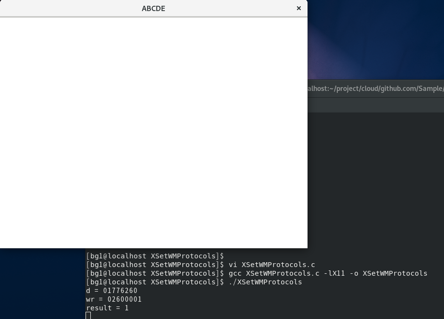The width and height of the screenshot is (444, 319).
Task: Click the 'gcc XSetWMProtocols.c -lX11' command line
Action: tap(257, 273)
